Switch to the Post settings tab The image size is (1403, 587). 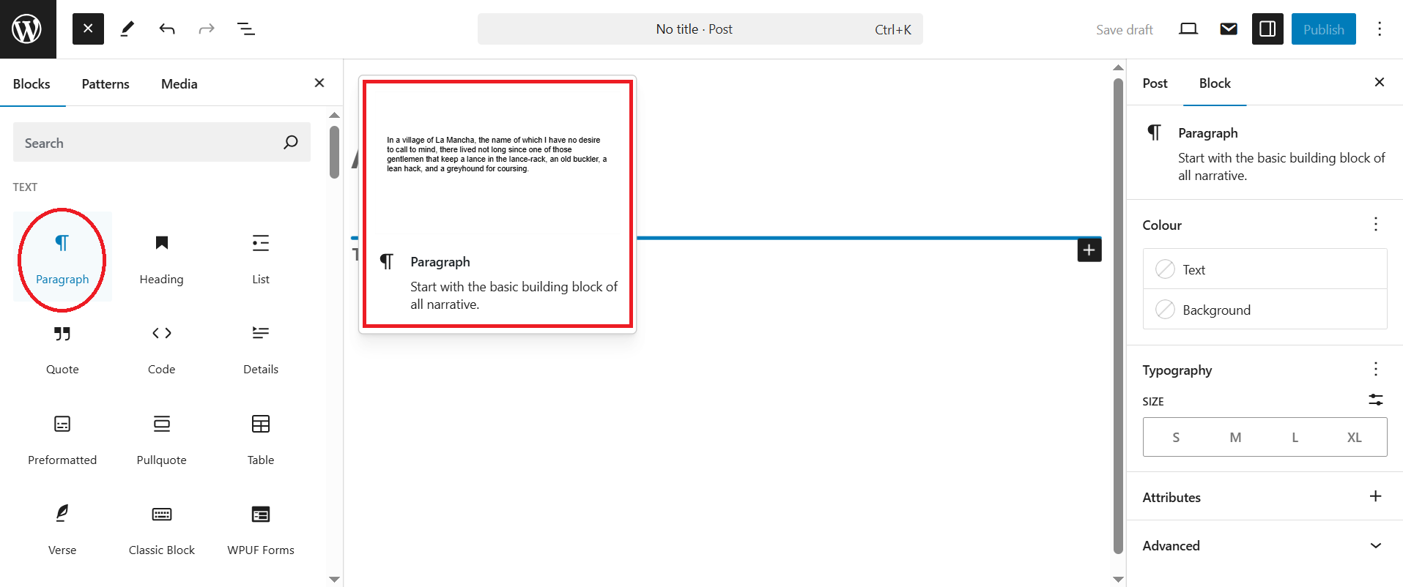click(x=1155, y=83)
